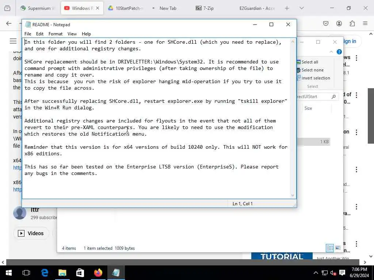The image size is (374, 280).
Task: Go back with the browser back arrow
Action: point(9,23)
